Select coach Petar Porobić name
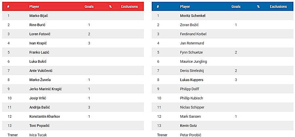Screen dimensions: 295x137 190,135
